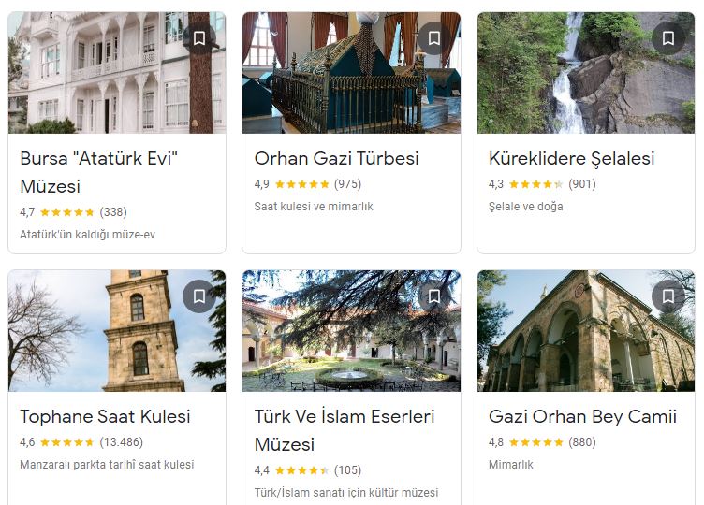Save Tophane Saat Kulesi via bookmark icon
Image resolution: width=704 pixels, height=505 pixels.
(199, 296)
